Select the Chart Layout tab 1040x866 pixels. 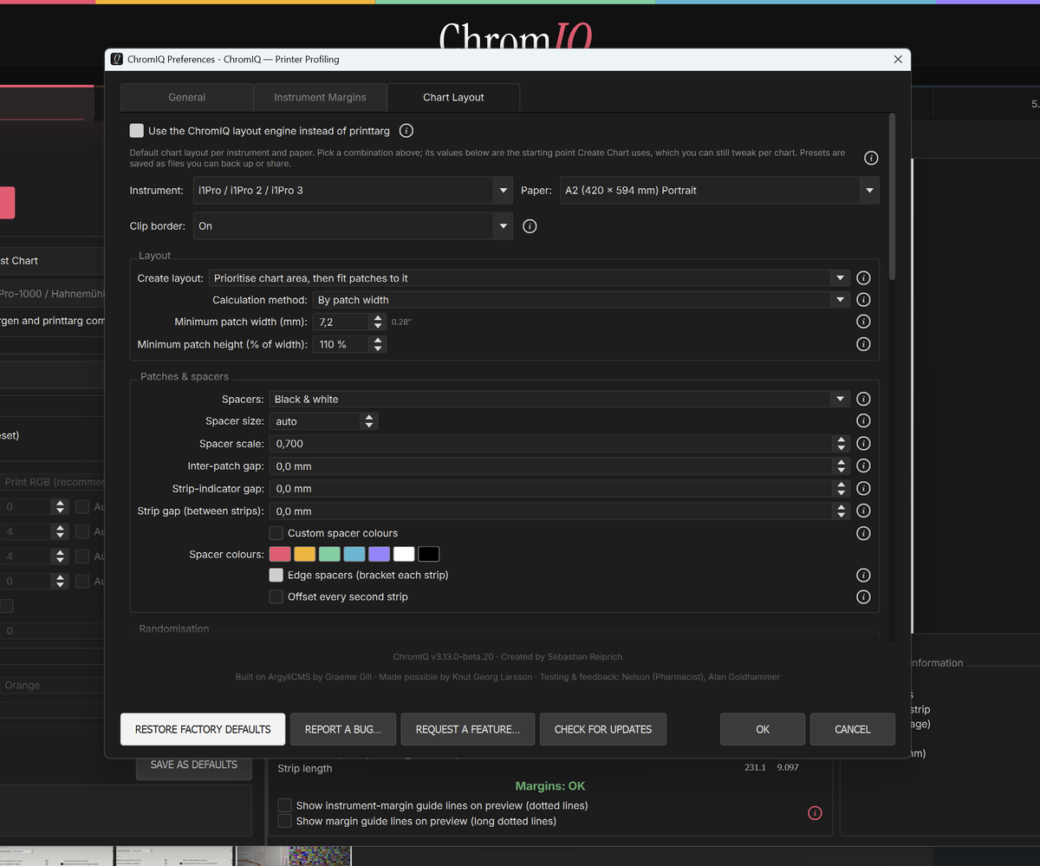pyautogui.click(x=453, y=98)
